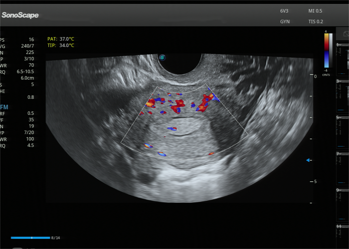Select the CFM mode parameters heading

(x=4, y=107)
